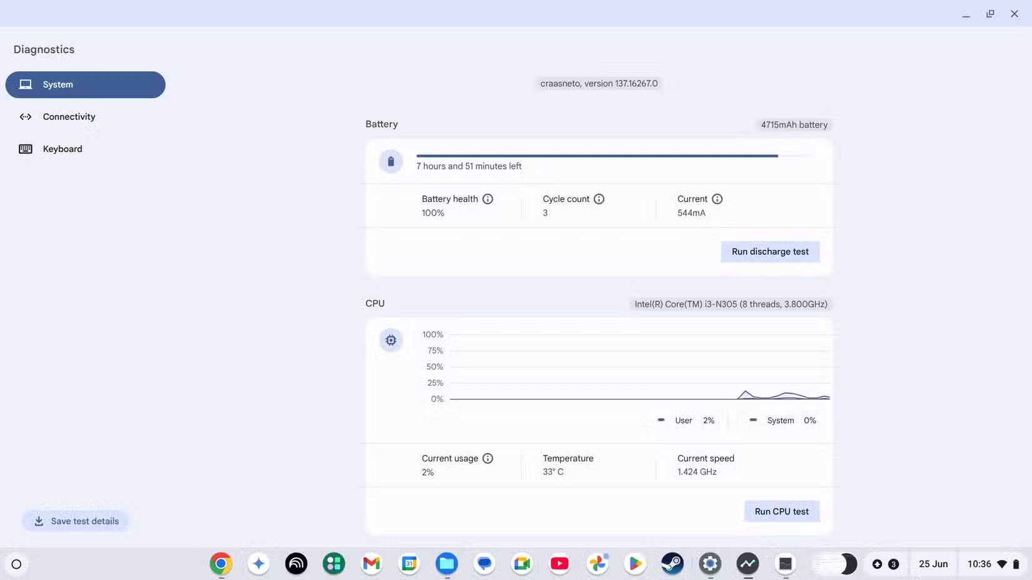This screenshot has height=580, width=1032.
Task: Open Settings from the shelf
Action: click(710, 564)
